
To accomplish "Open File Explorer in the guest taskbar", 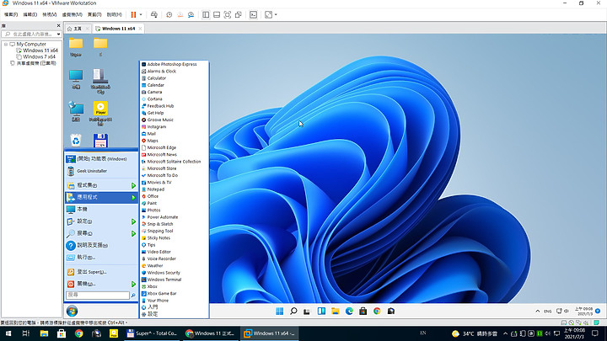I will (x=336, y=312).
